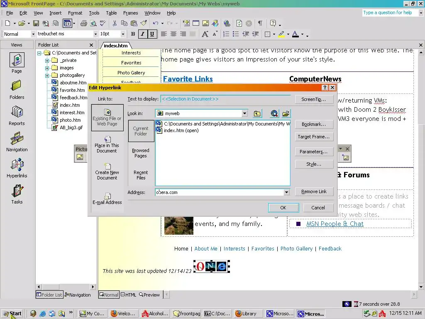Click the New Page toolbar icon

click(x=8, y=23)
